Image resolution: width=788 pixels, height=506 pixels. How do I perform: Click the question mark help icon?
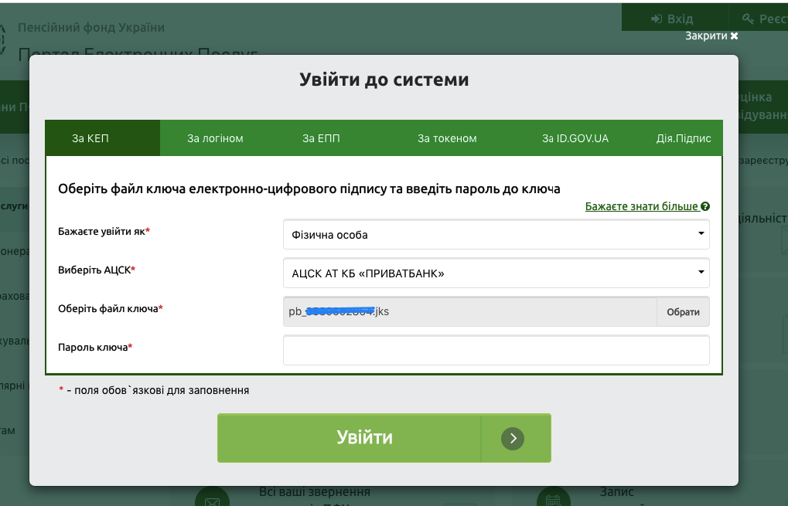pyautogui.click(x=704, y=206)
